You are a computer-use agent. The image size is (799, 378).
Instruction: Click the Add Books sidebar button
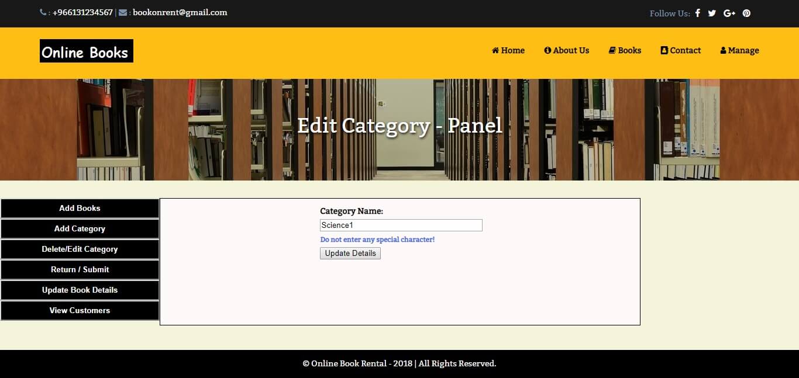coord(80,209)
